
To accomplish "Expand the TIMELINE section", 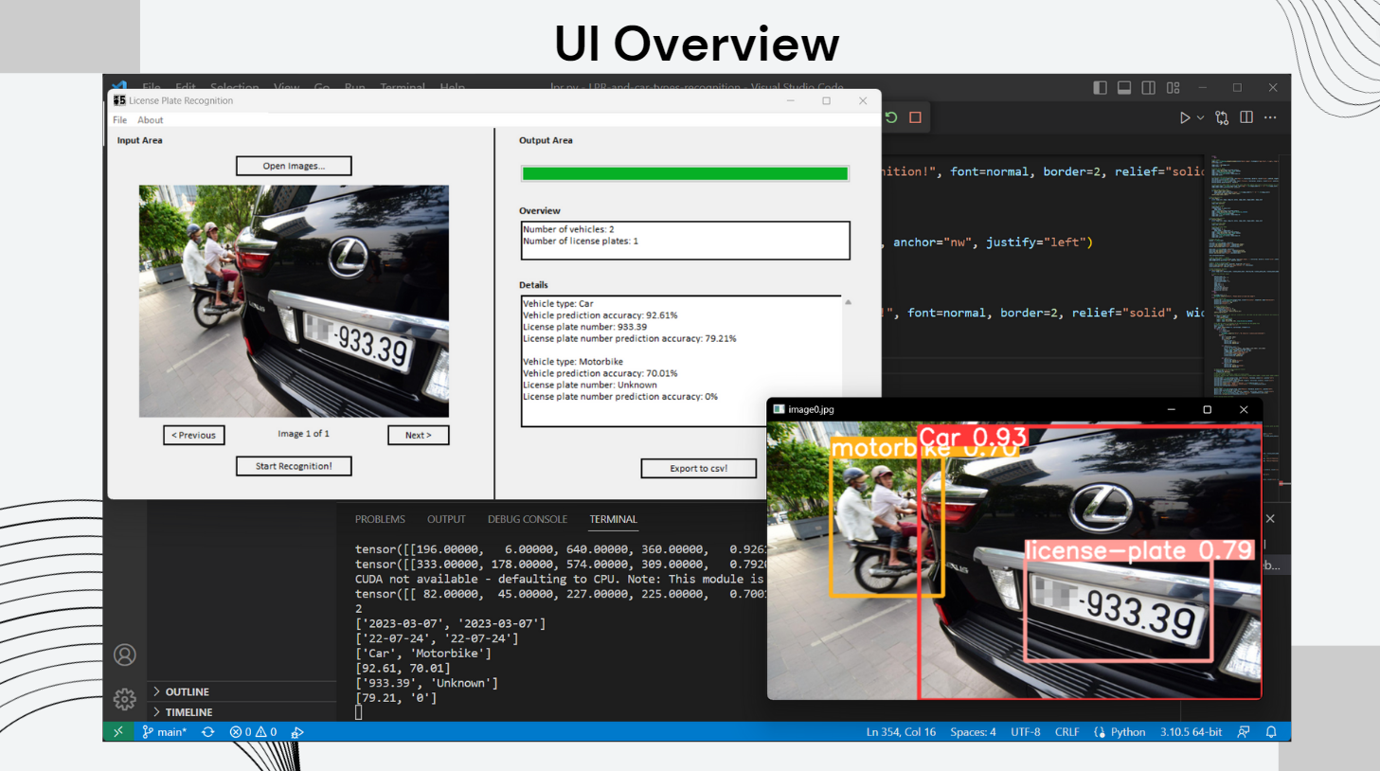I will pyautogui.click(x=186, y=711).
